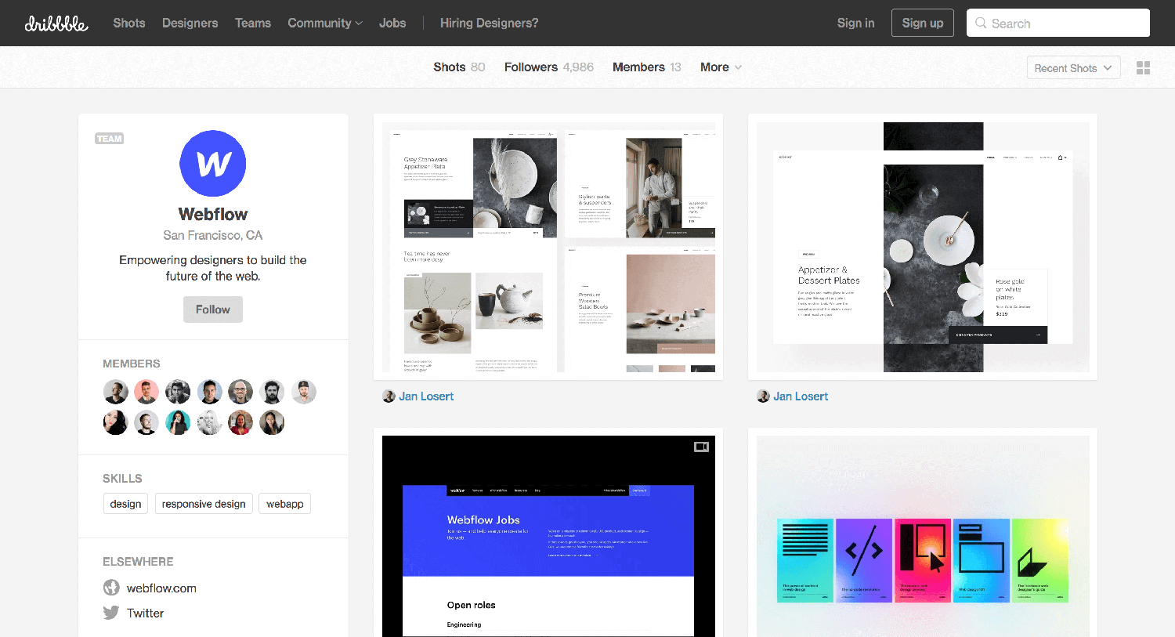Open the Twitter link under Elsewhere
The width and height of the screenshot is (1175, 637).
pyautogui.click(x=146, y=613)
